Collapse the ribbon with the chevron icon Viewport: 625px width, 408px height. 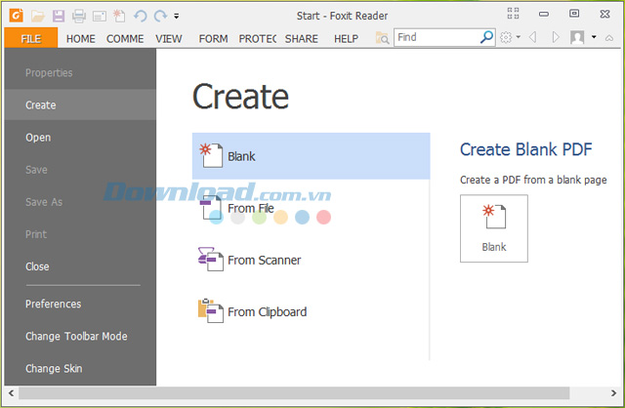coord(609,38)
